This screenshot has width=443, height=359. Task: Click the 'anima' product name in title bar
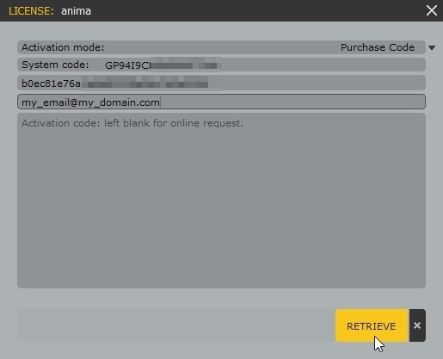pos(76,11)
